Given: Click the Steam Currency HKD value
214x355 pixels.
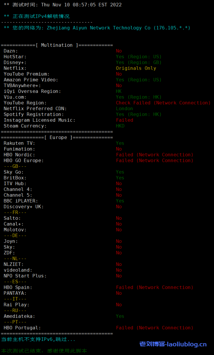Looking at the screenshot, I should click(x=120, y=126).
